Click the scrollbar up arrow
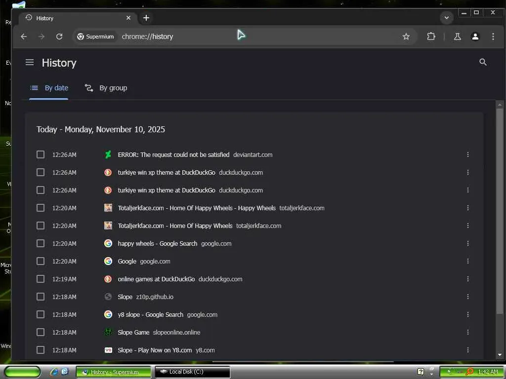 (x=500, y=105)
